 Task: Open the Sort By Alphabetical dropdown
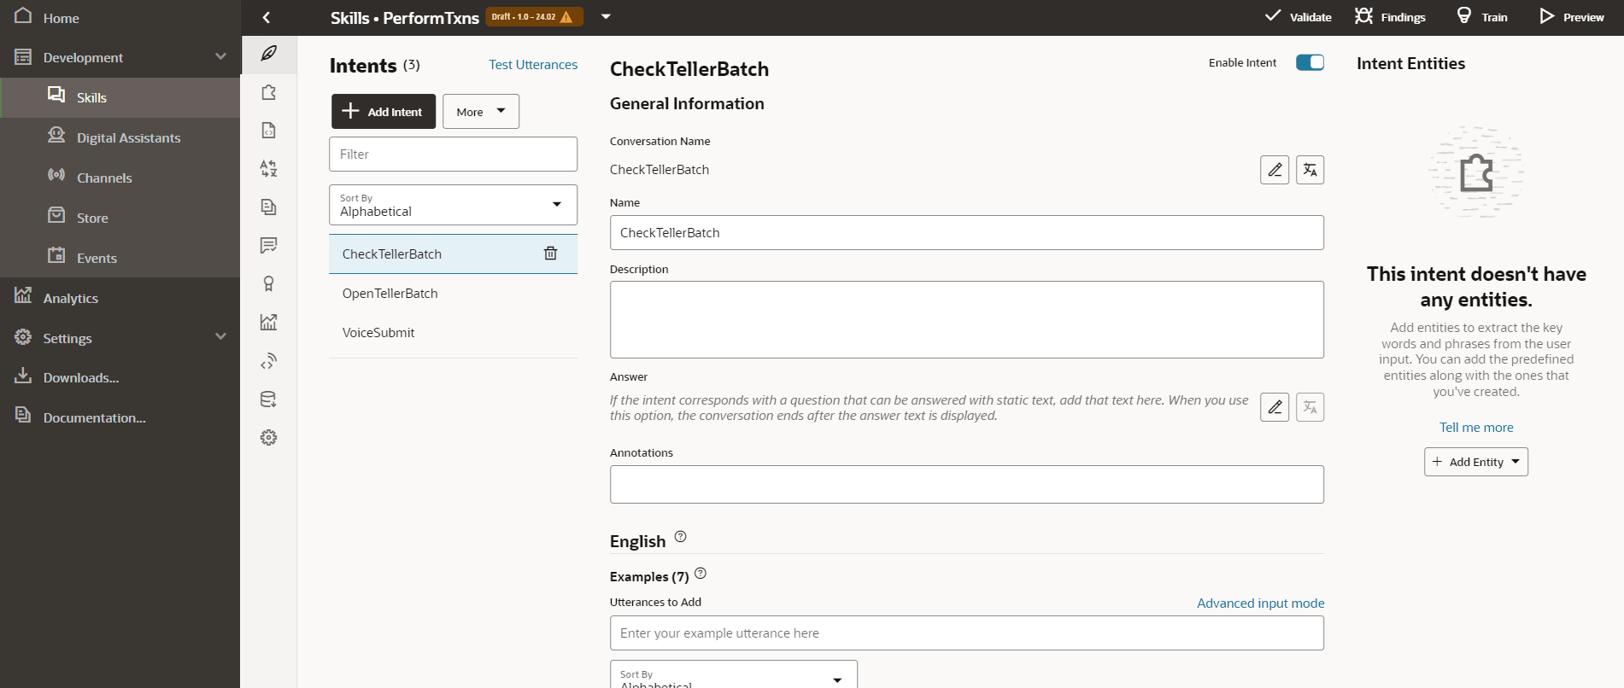pyautogui.click(x=453, y=205)
